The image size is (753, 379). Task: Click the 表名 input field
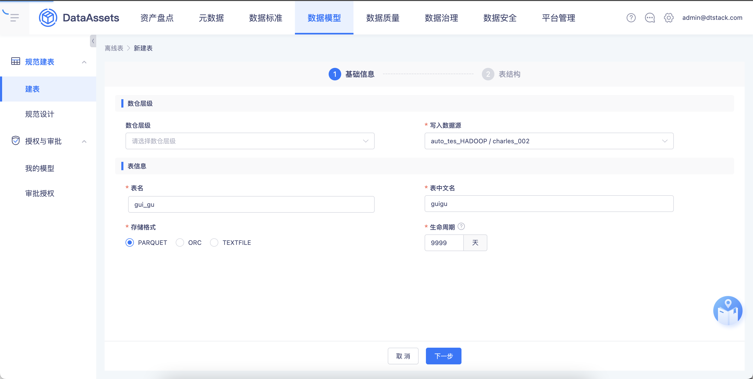pyautogui.click(x=251, y=204)
